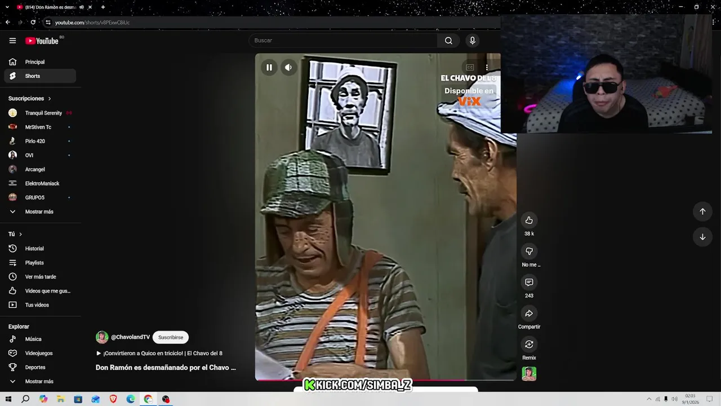This screenshot has width=721, height=406.
Task: Click the browser back arrow
Action: (7, 23)
